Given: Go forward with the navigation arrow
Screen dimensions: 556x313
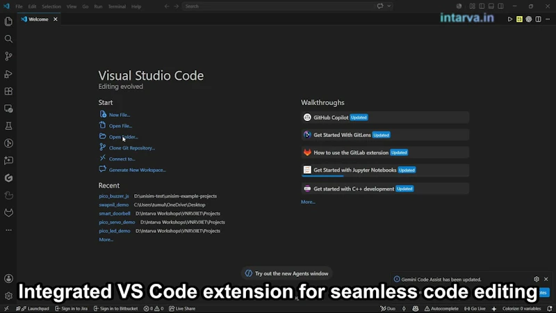Looking at the screenshot, I should [177, 6].
